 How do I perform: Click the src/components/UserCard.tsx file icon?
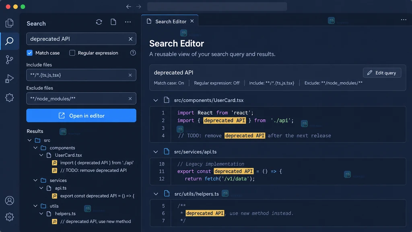click(166, 100)
